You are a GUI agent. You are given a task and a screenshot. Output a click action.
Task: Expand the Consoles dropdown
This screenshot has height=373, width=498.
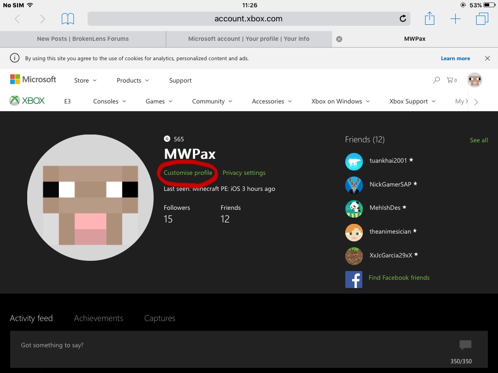109,102
